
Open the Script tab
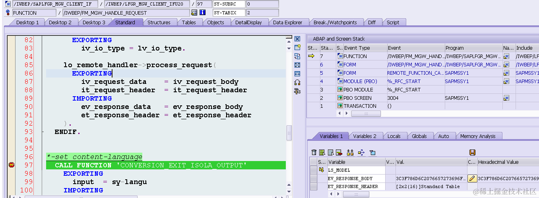[x=393, y=22]
